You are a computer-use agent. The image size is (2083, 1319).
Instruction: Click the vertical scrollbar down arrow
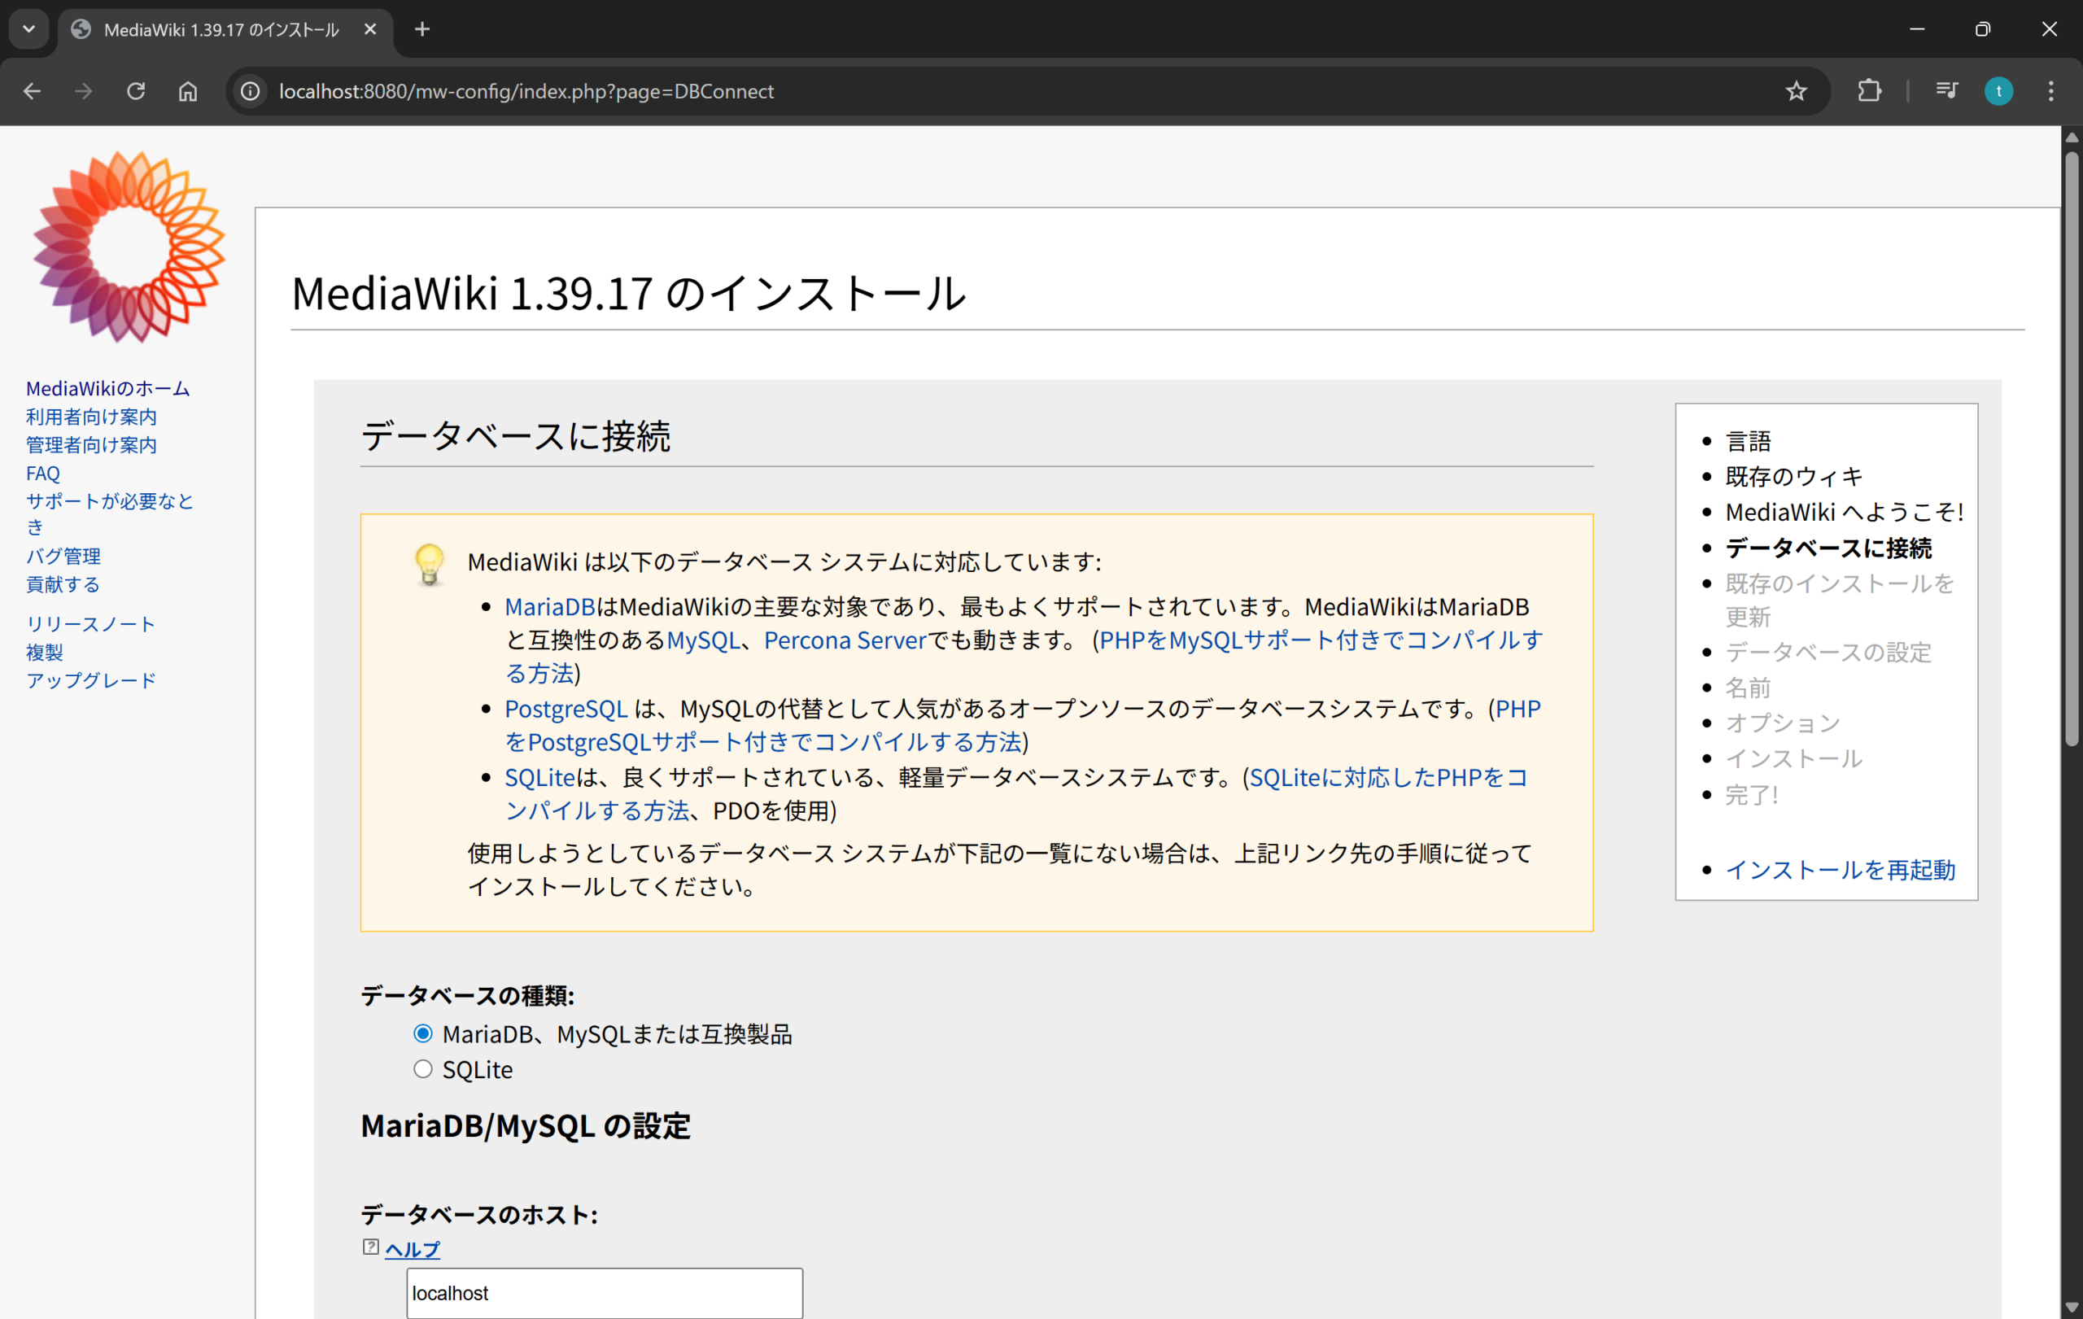coord(2071,1307)
